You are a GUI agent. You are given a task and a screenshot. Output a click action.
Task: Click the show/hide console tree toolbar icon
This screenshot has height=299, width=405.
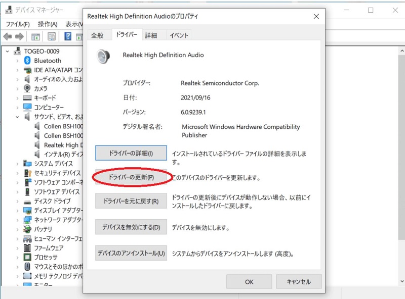[x=35, y=37]
